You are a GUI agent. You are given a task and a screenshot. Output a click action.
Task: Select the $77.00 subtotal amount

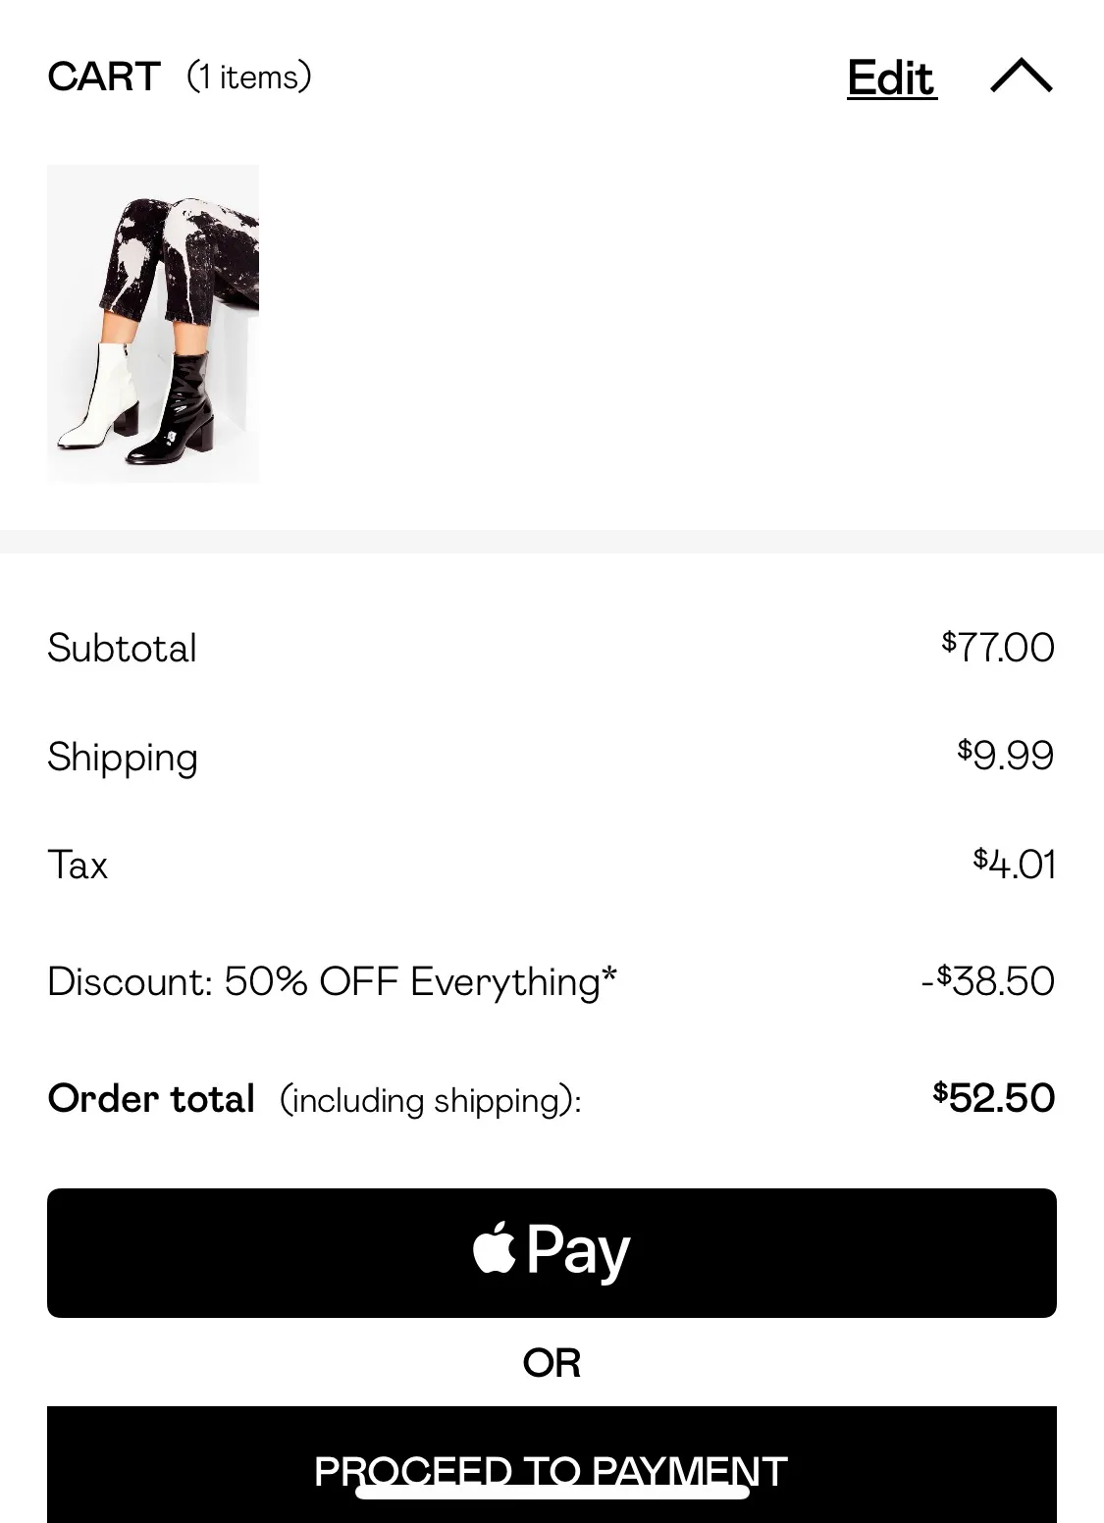pyautogui.click(x=998, y=647)
